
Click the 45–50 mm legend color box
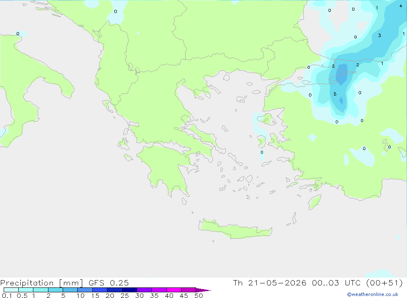point(189,290)
